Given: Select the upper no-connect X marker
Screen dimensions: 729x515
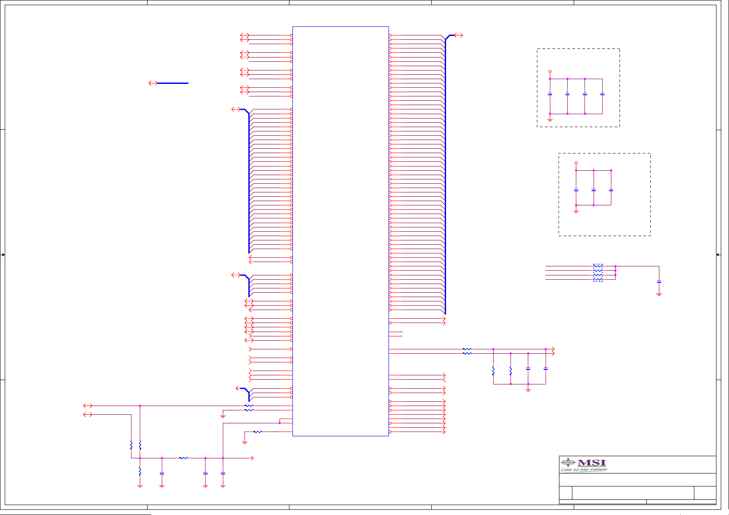Looking at the screenshot, I should (x=402, y=332).
